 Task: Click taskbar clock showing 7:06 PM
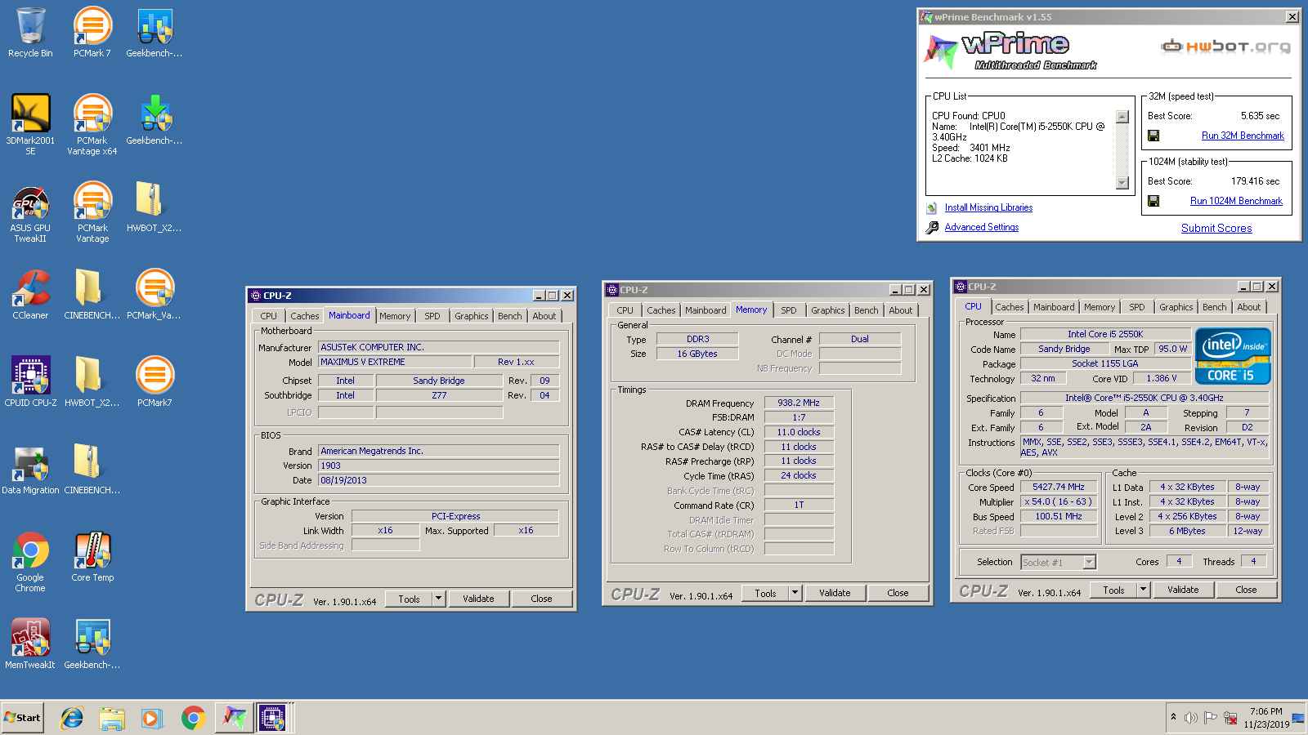coord(1266,718)
